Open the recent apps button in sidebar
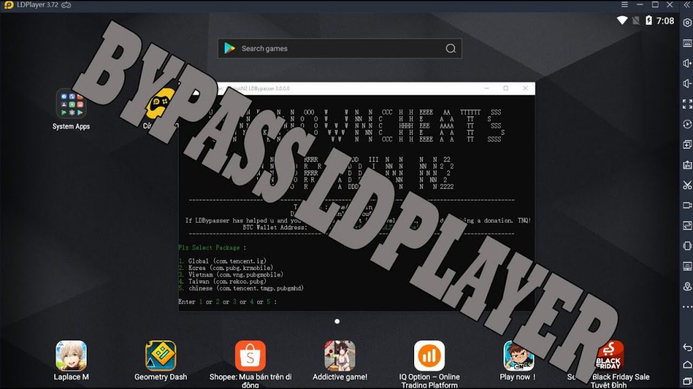Viewport: 693px width, 389px height. coord(688,381)
